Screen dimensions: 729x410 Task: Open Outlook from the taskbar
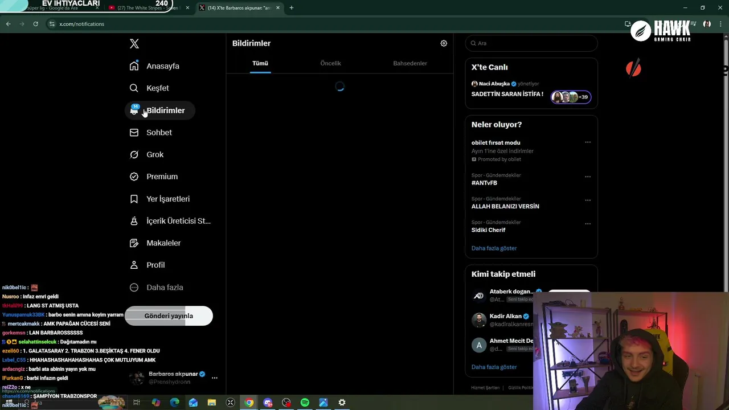(193, 403)
